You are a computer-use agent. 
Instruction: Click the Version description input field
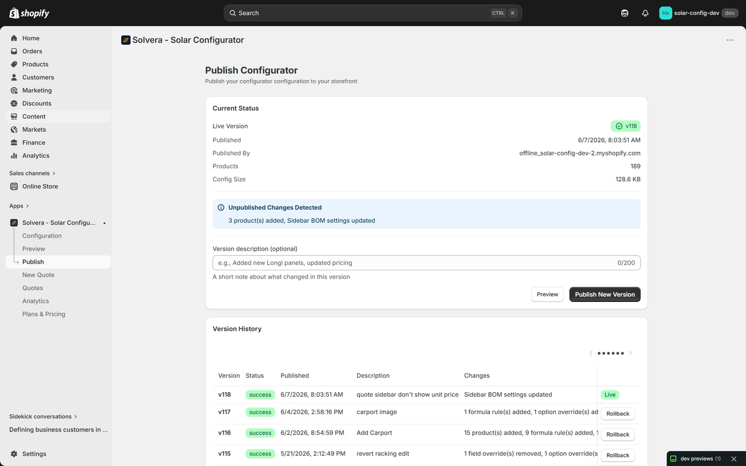pos(427,263)
